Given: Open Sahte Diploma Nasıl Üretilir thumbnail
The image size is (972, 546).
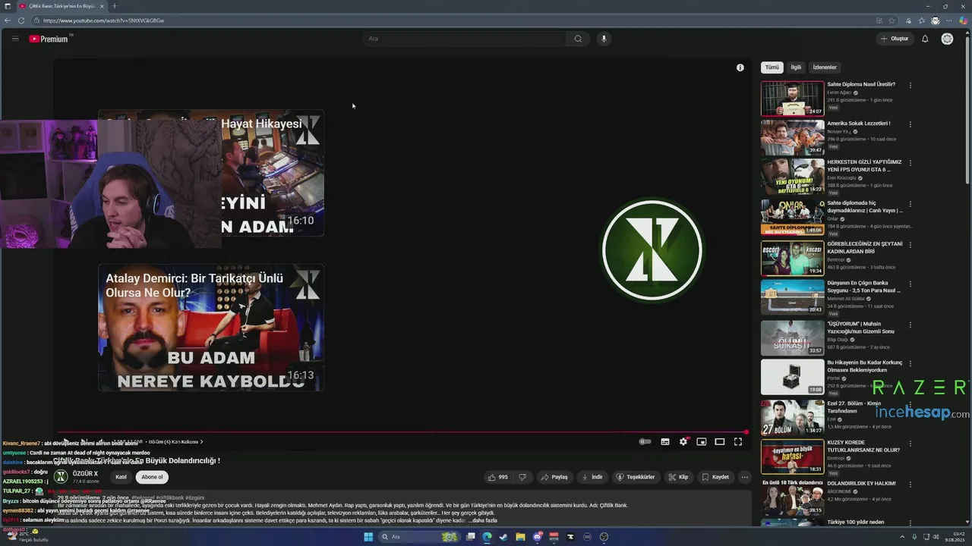Looking at the screenshot, I should click(x=793, y=99).
